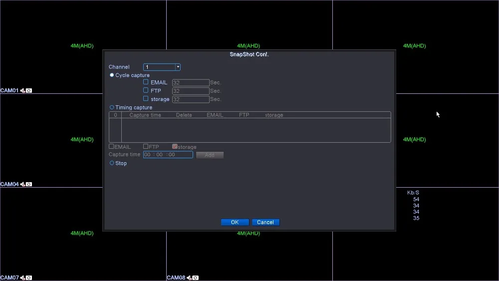
Task: Enable storage under Cycle capture
Action: click(146, 99)
